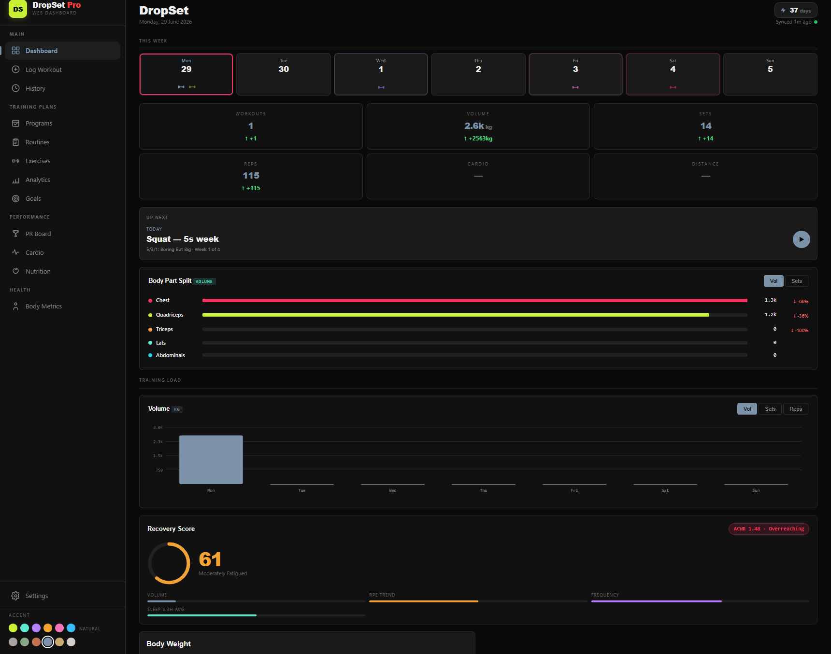831x654 pixels.
Task: Open History via its clock icon
Action: click(x=15, y=88)
